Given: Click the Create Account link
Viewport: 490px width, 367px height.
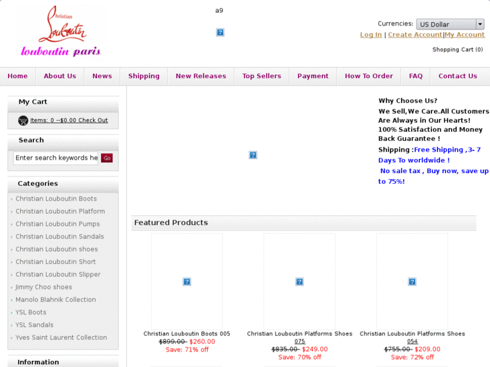Looking at the screenshot, I should [415, 34].
